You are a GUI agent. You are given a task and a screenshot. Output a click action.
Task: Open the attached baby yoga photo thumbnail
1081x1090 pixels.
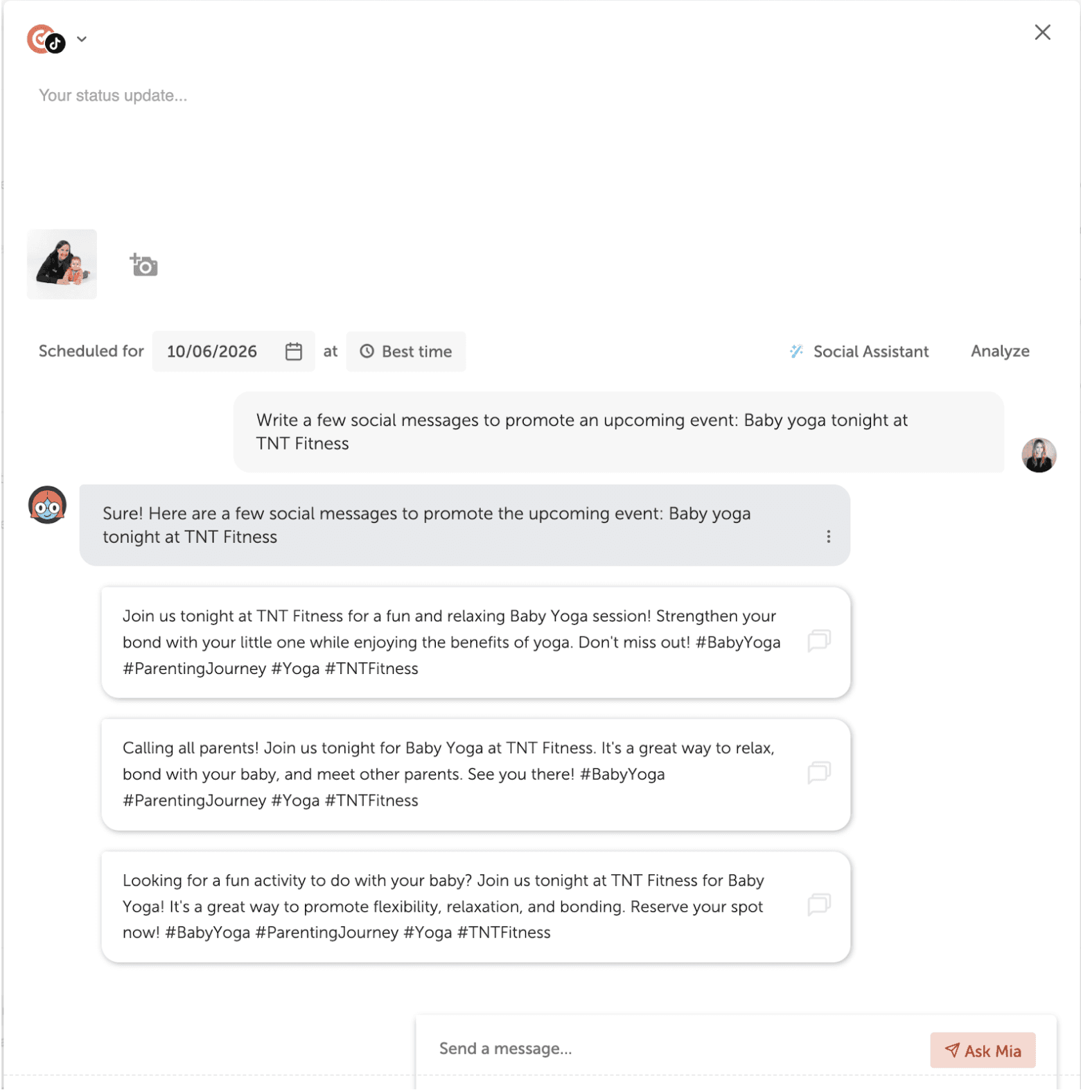pyautogui.click(x=62, y=264)
